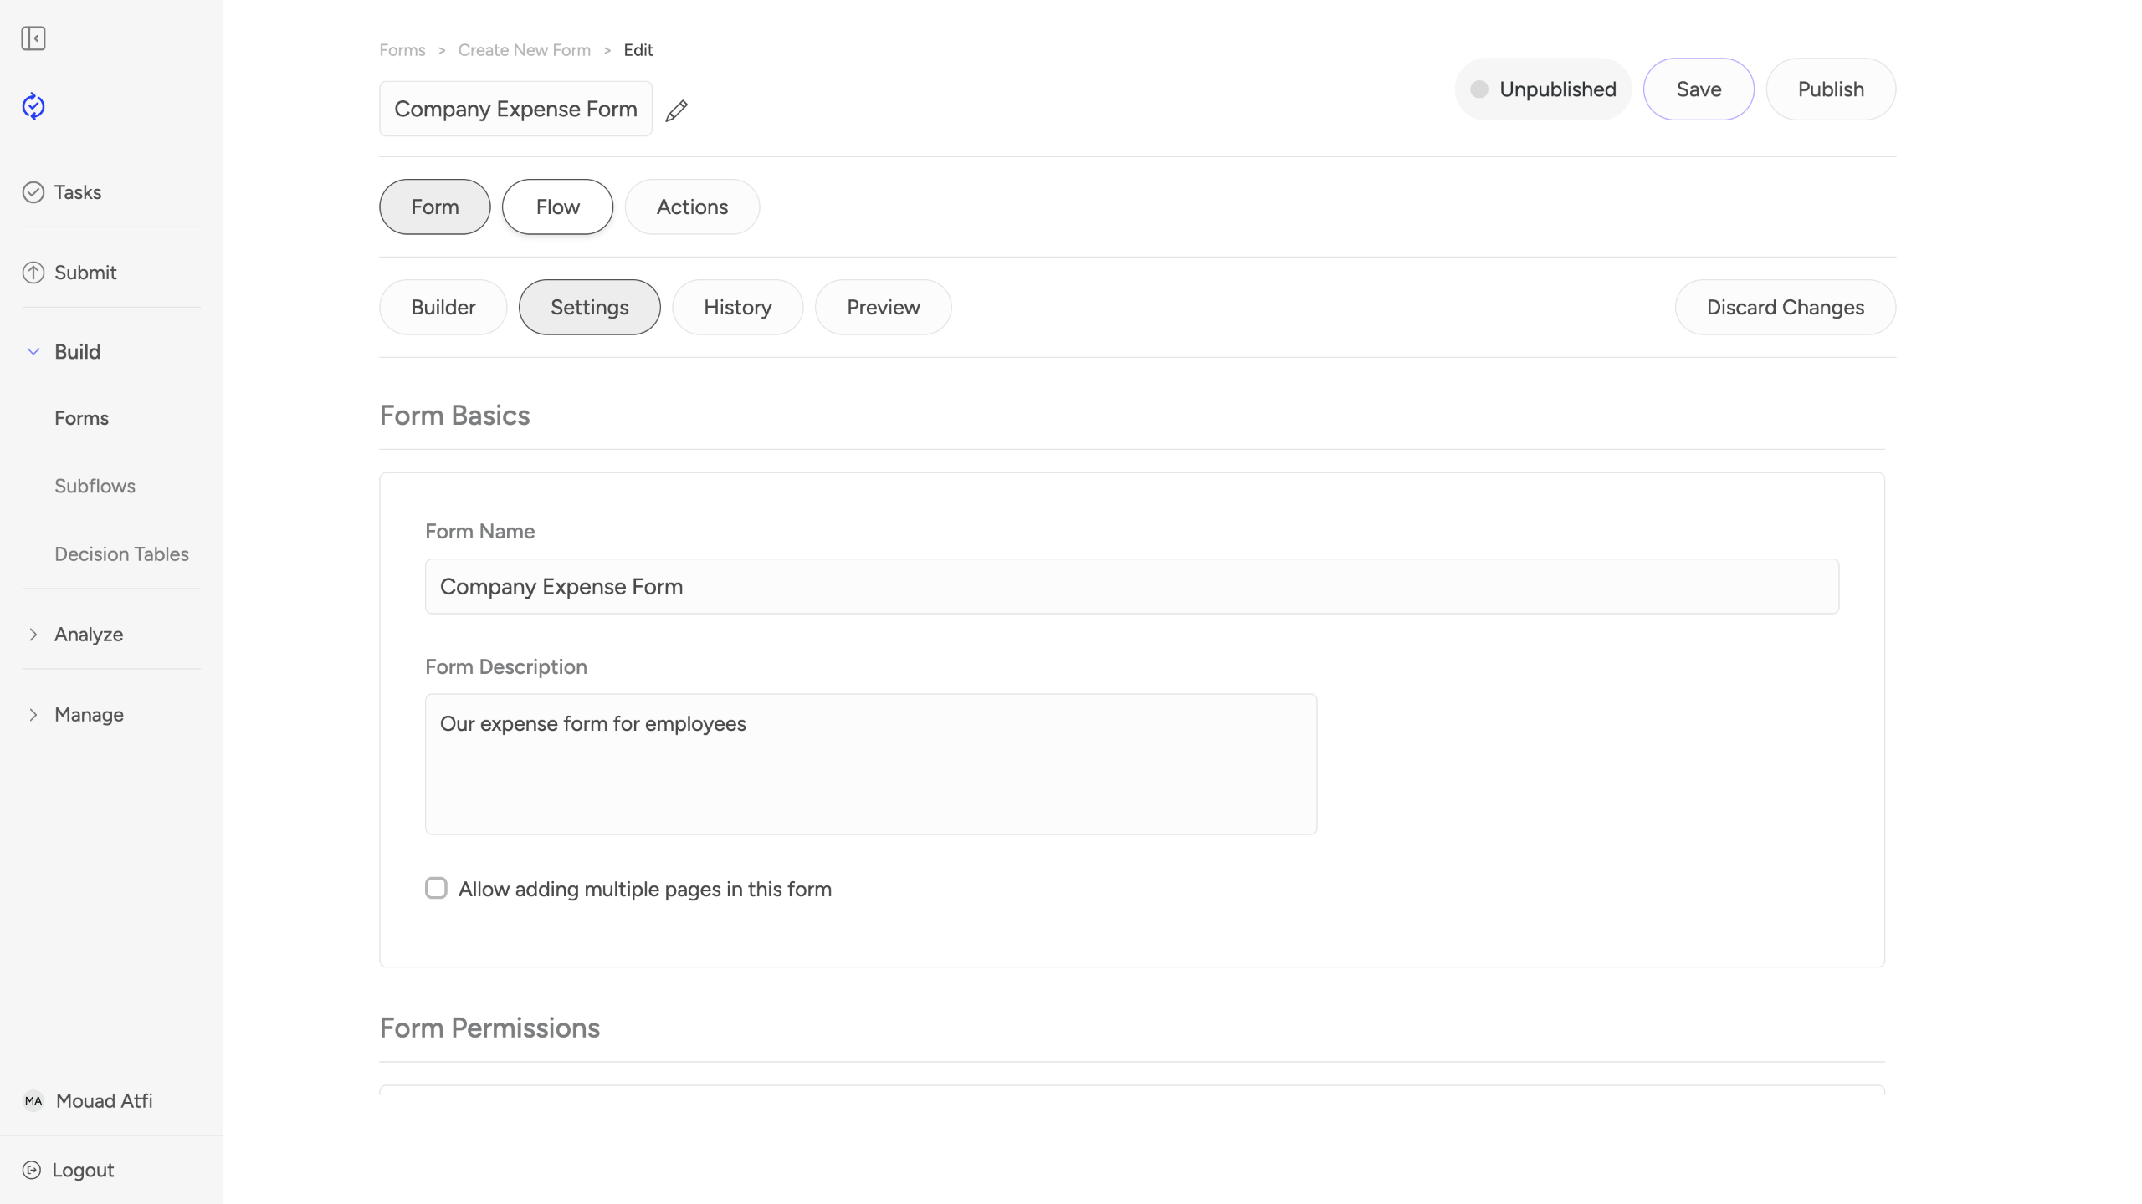This screenshot has width=2142, height=1204.
Task: Click the Submit upload arrow icon
Action: (33, 273)
